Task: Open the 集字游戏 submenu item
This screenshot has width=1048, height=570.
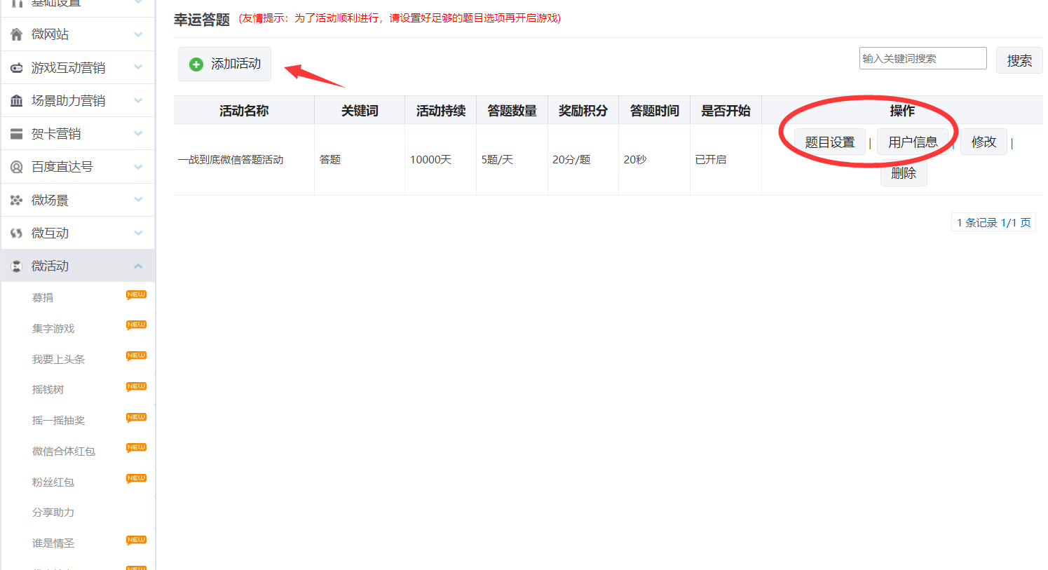Action: click(x=53, y=329)
